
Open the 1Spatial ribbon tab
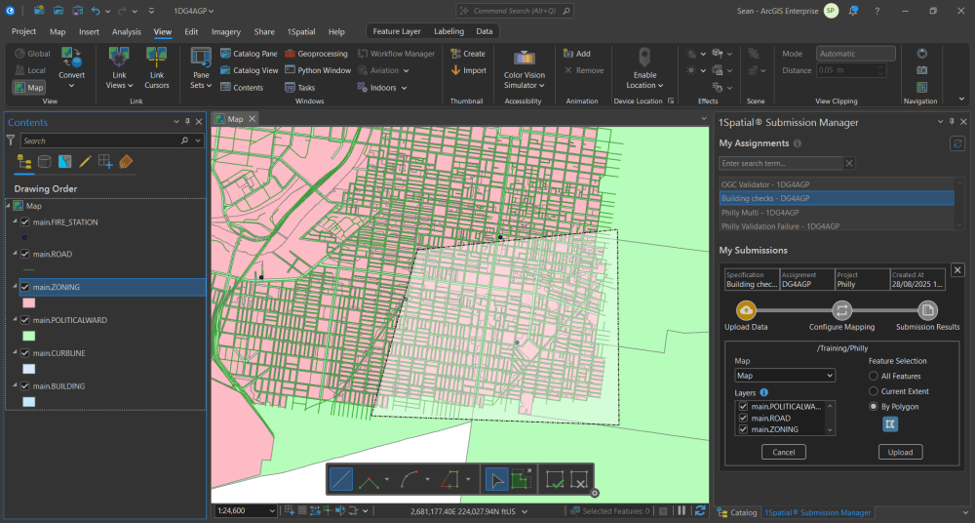coord(301,32)
